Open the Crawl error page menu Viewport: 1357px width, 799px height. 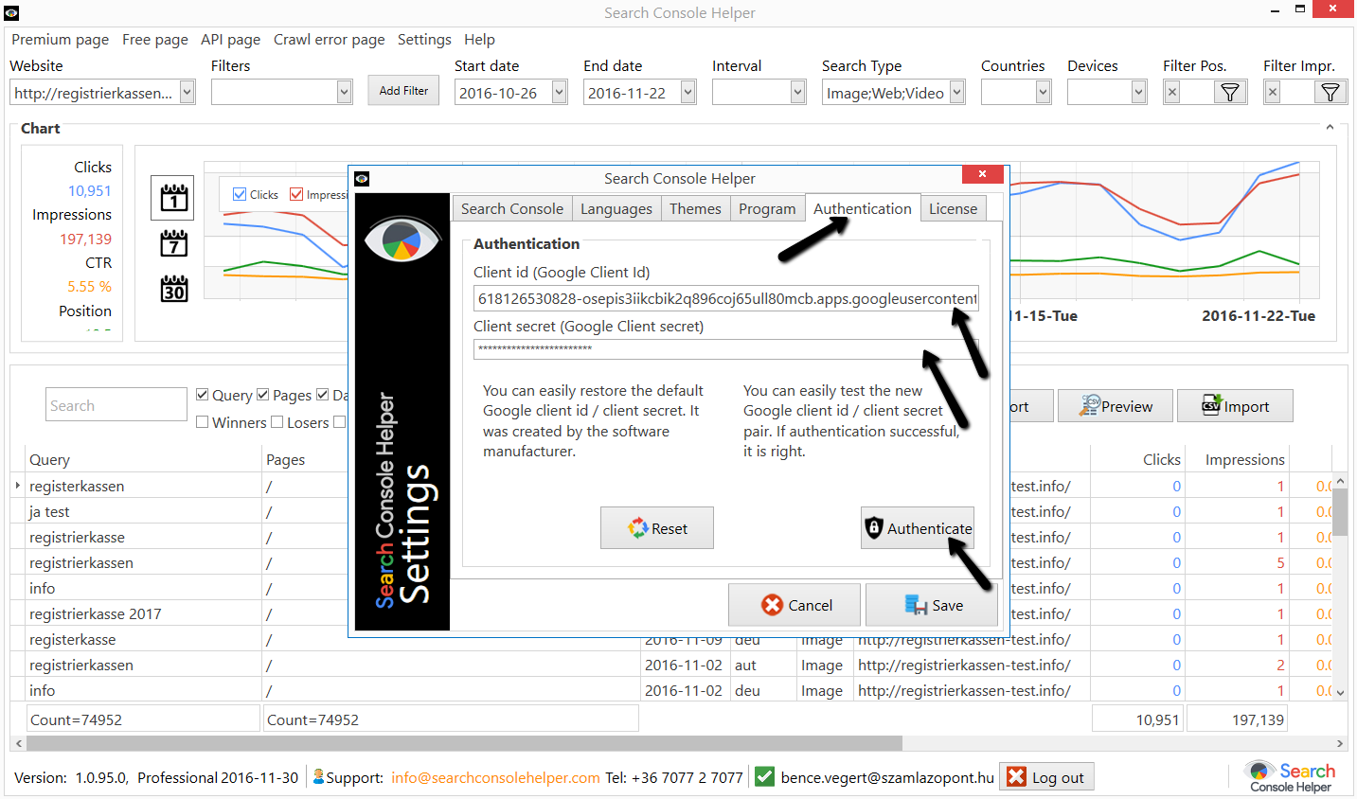coord(330,40)
